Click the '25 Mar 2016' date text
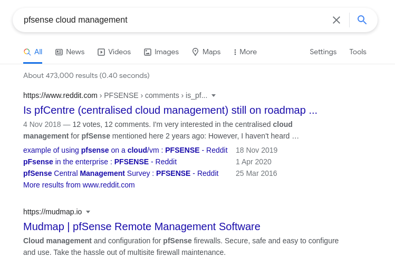Screen dimensions: 395x267 coord(256,173)
